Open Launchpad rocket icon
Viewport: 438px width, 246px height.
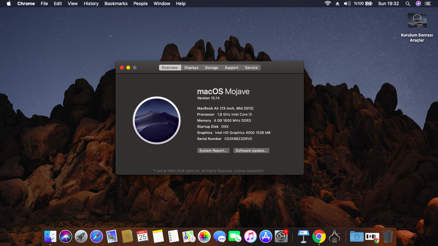pos(81,237)
